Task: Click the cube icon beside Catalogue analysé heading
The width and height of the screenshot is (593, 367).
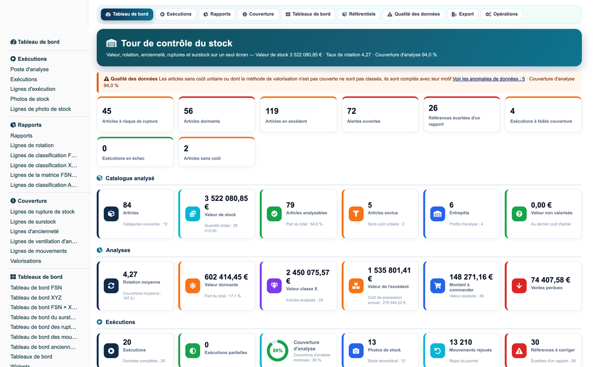Action: [x=99, y=178]
